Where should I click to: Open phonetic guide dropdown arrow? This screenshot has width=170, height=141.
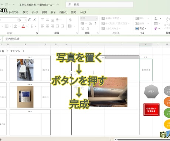coord(35,26)
